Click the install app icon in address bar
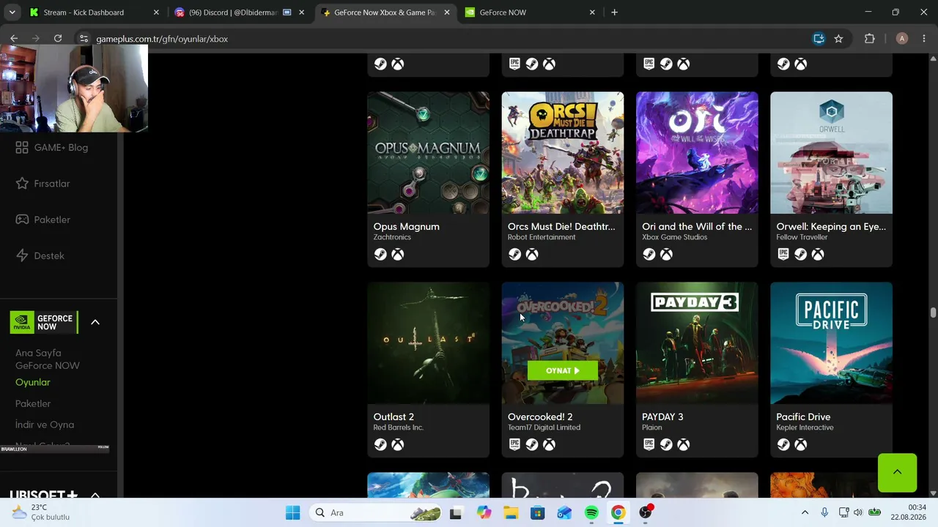 coord(819,39)
